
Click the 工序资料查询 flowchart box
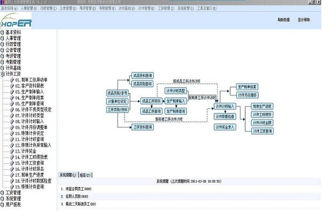tap(142, 127)
